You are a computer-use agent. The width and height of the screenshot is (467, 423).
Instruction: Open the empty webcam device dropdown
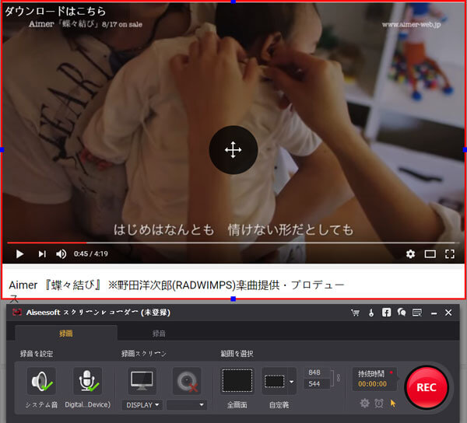pyautogui.click(x=187, y=405)
